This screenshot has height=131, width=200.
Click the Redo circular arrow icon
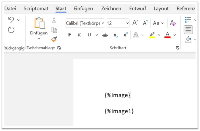11,30
